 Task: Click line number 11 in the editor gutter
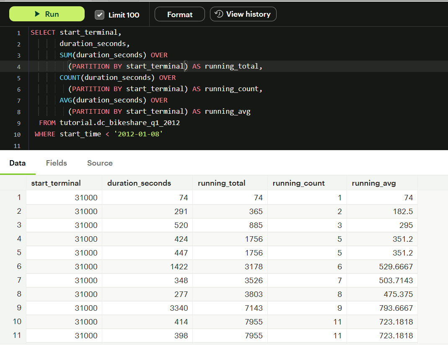coord(17,146)
